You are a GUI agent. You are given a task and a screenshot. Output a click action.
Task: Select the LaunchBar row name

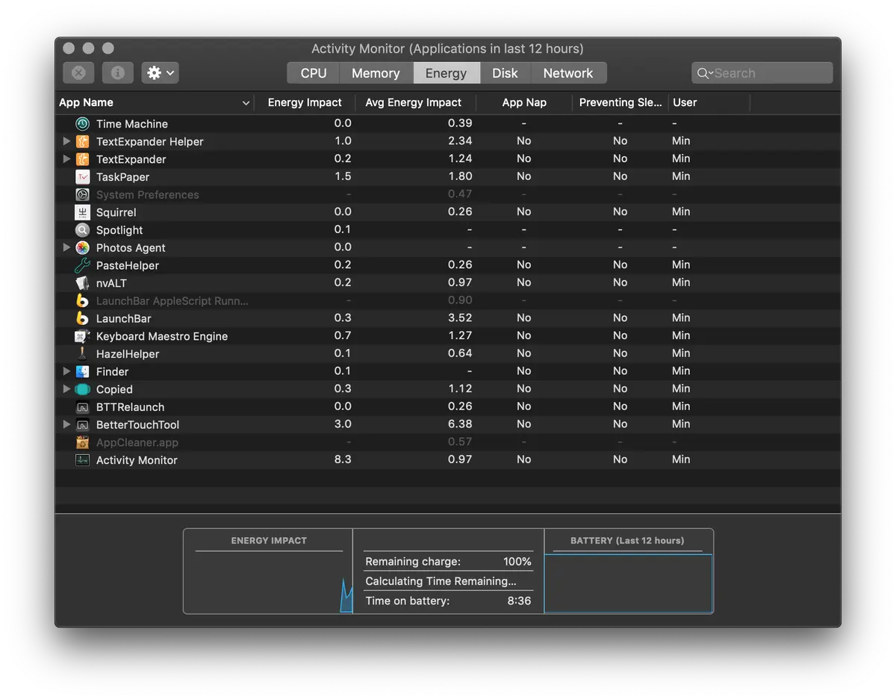pos(123,319)
